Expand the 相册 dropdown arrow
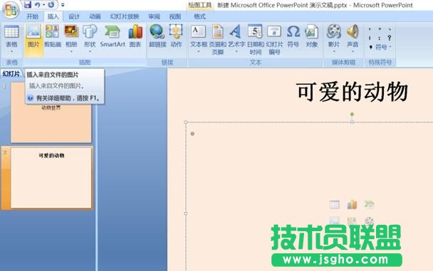The width and height of the screenshot is (433, 271). pyautogui.click(x=71, y=51)
